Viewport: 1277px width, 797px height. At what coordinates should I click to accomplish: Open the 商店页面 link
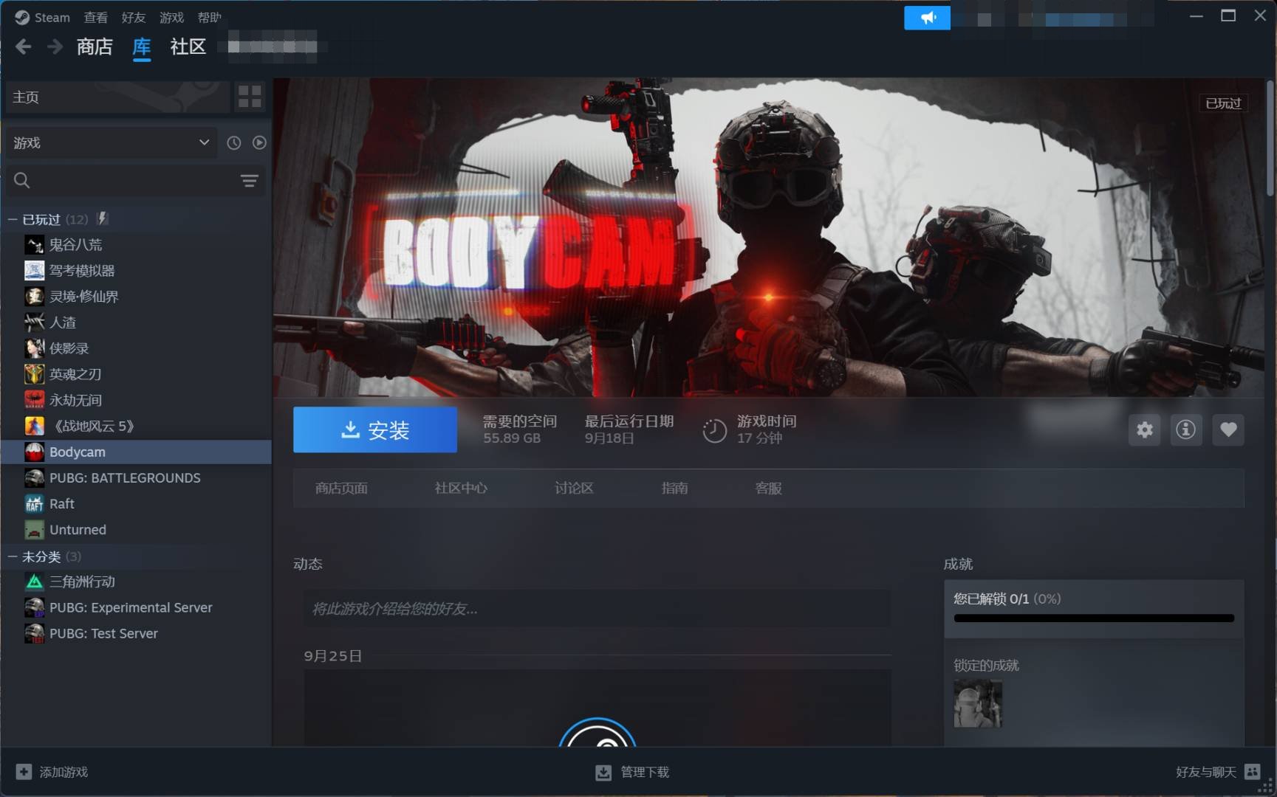tap(341, 488)
